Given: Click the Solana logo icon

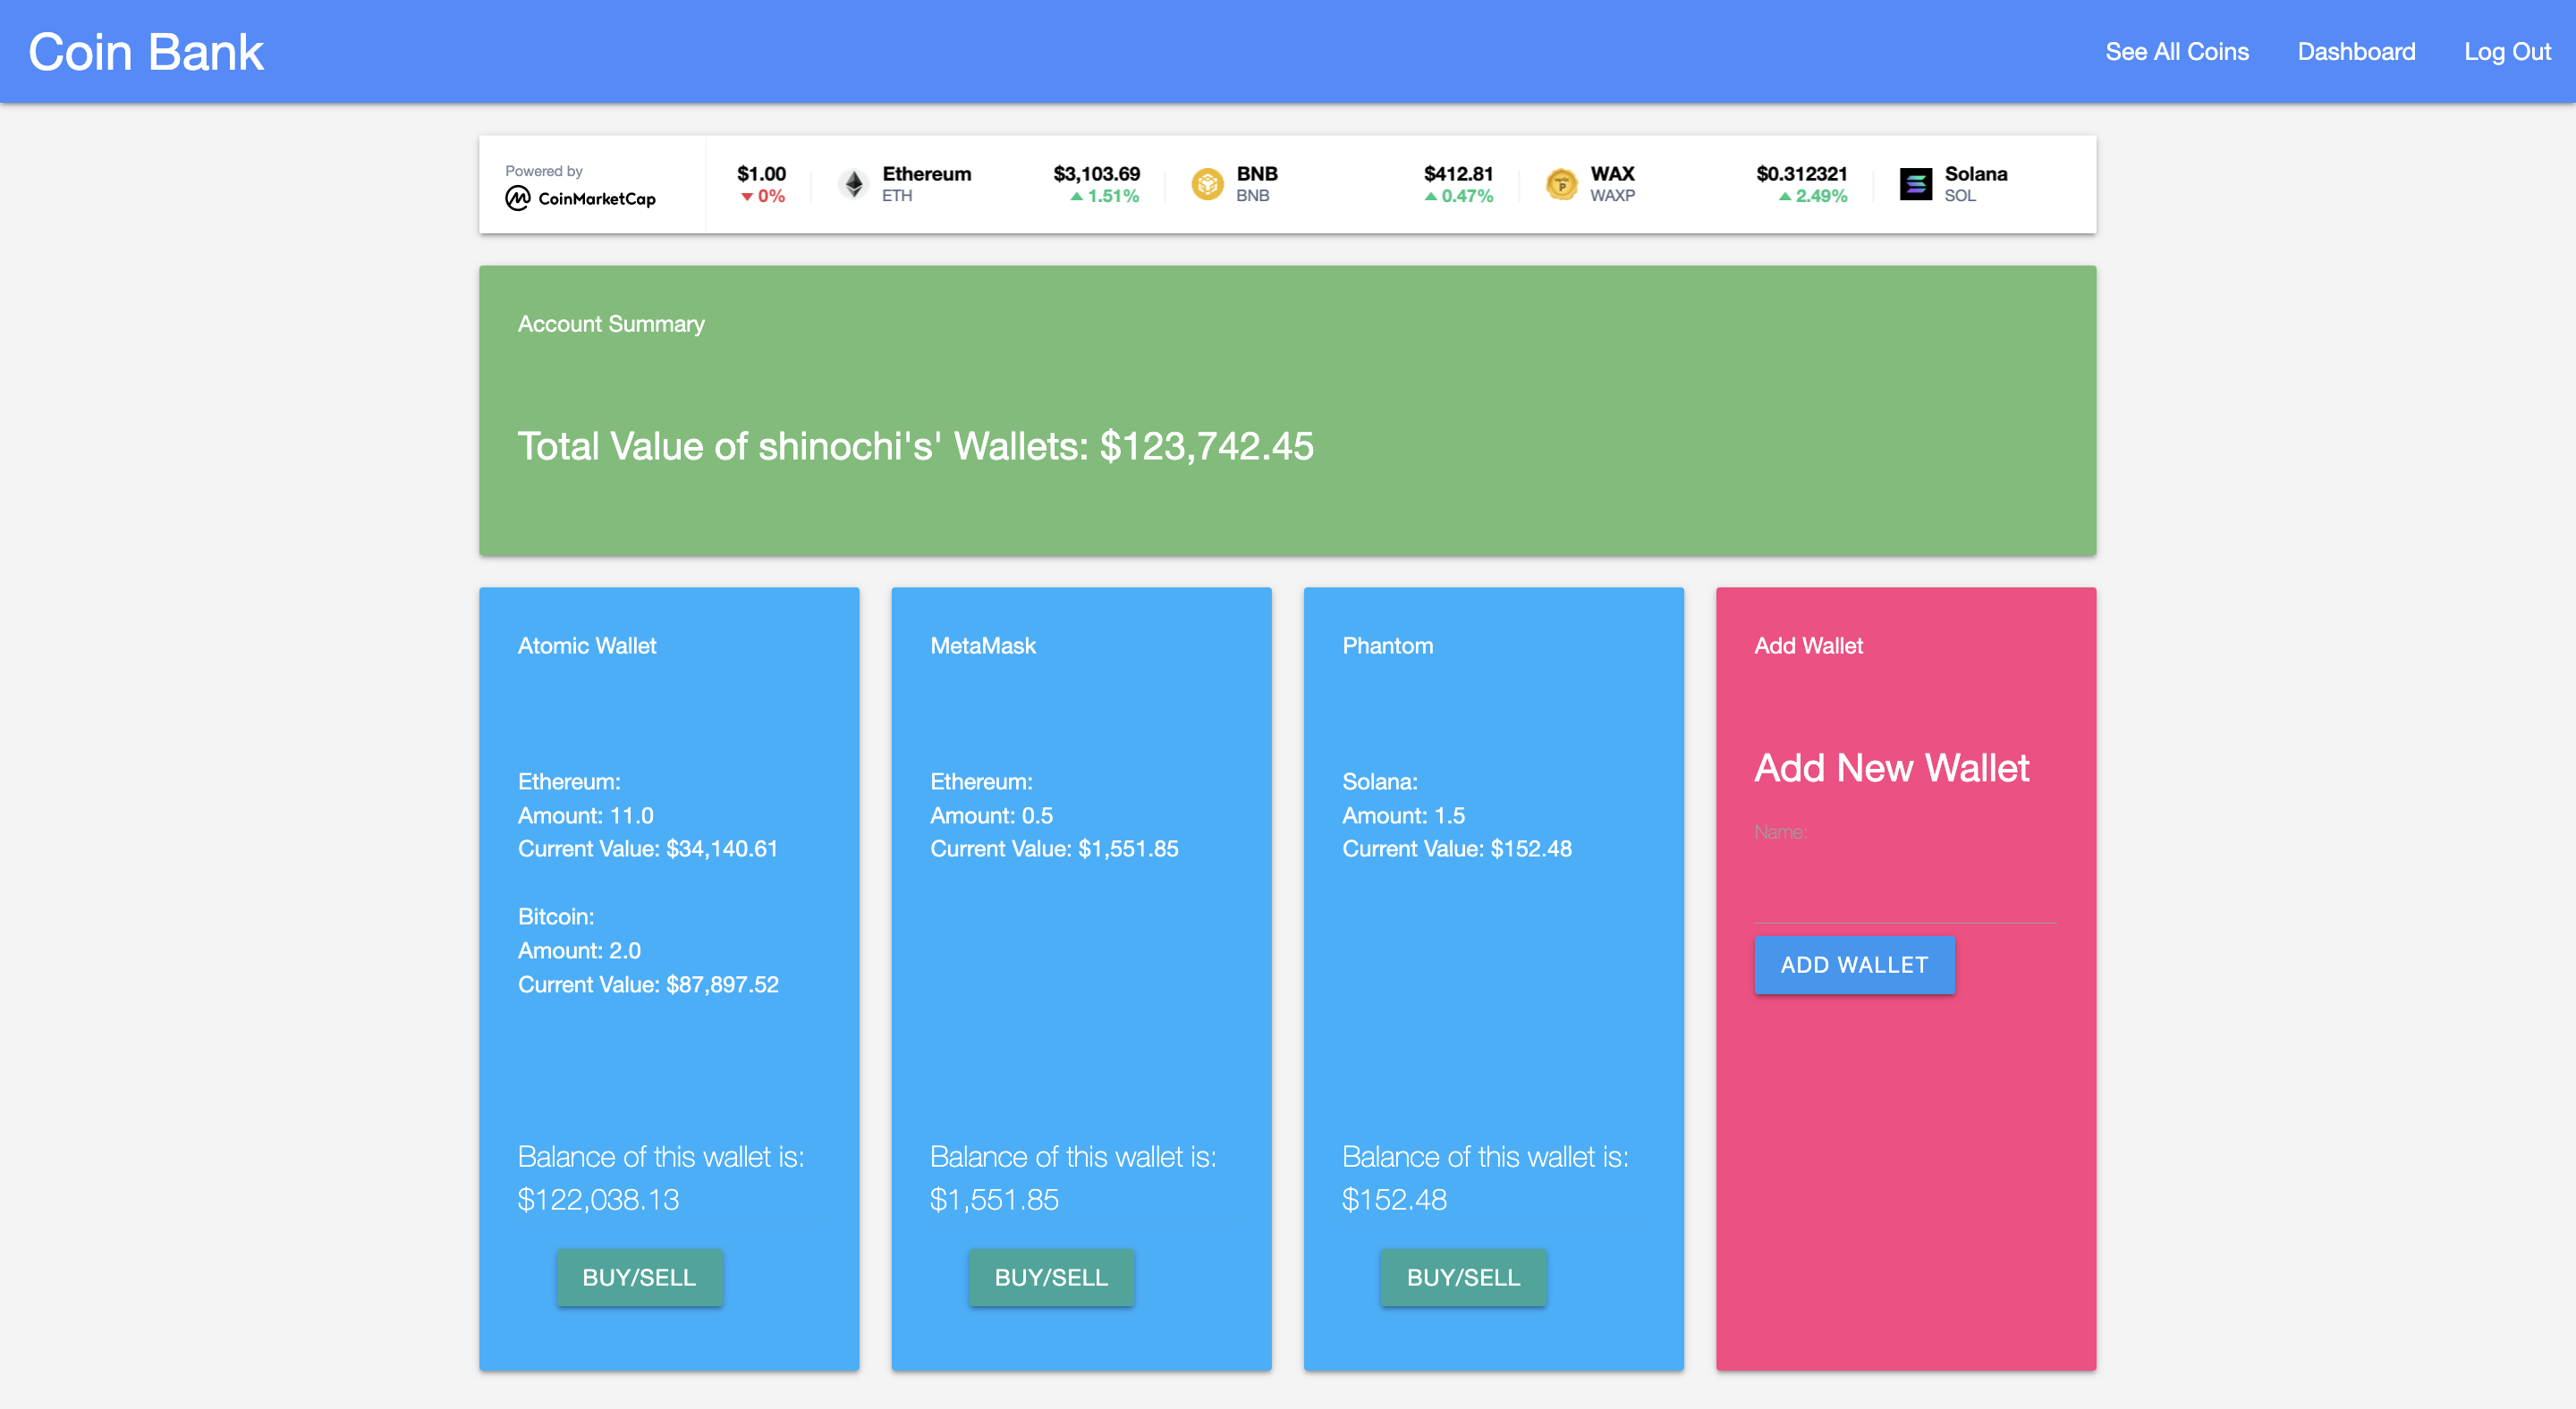Looking at the screenshot, I should pos(1915,184).
